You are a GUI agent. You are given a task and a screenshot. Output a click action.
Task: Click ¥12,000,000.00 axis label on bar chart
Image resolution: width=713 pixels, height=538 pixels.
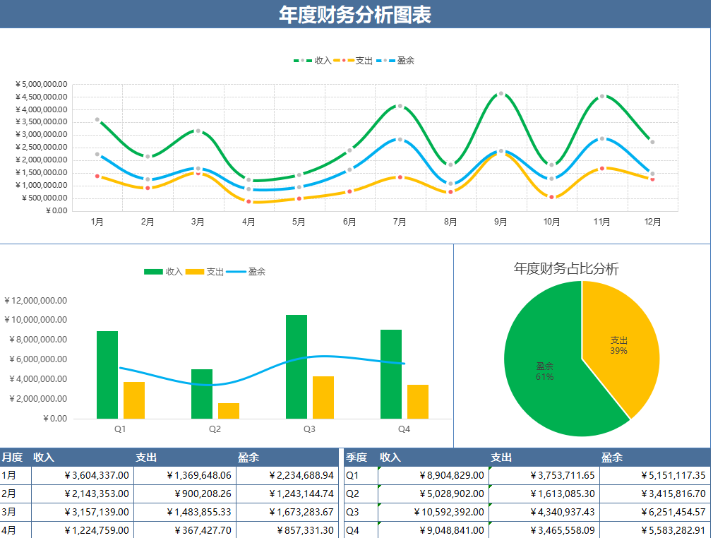coord(35,301)
